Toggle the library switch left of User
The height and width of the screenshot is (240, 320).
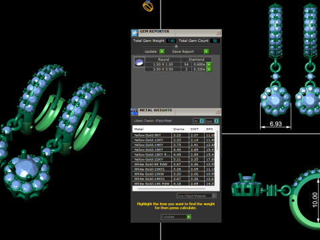(201, 121)
